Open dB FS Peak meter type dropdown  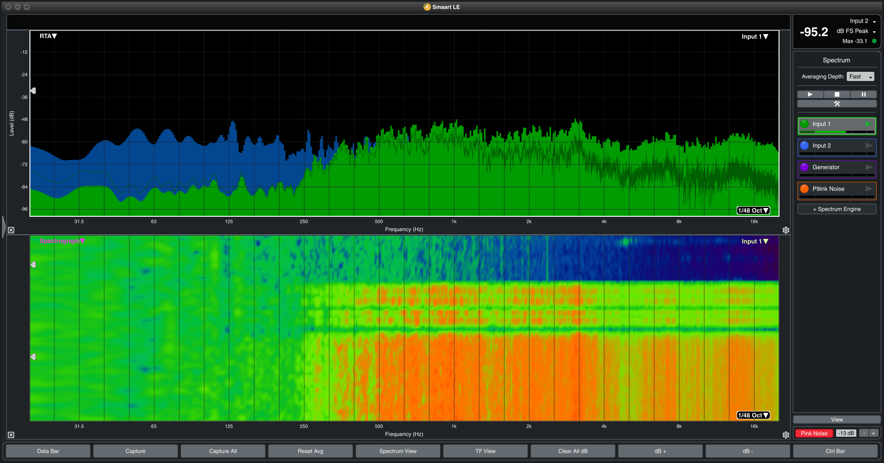coord(856,31)
